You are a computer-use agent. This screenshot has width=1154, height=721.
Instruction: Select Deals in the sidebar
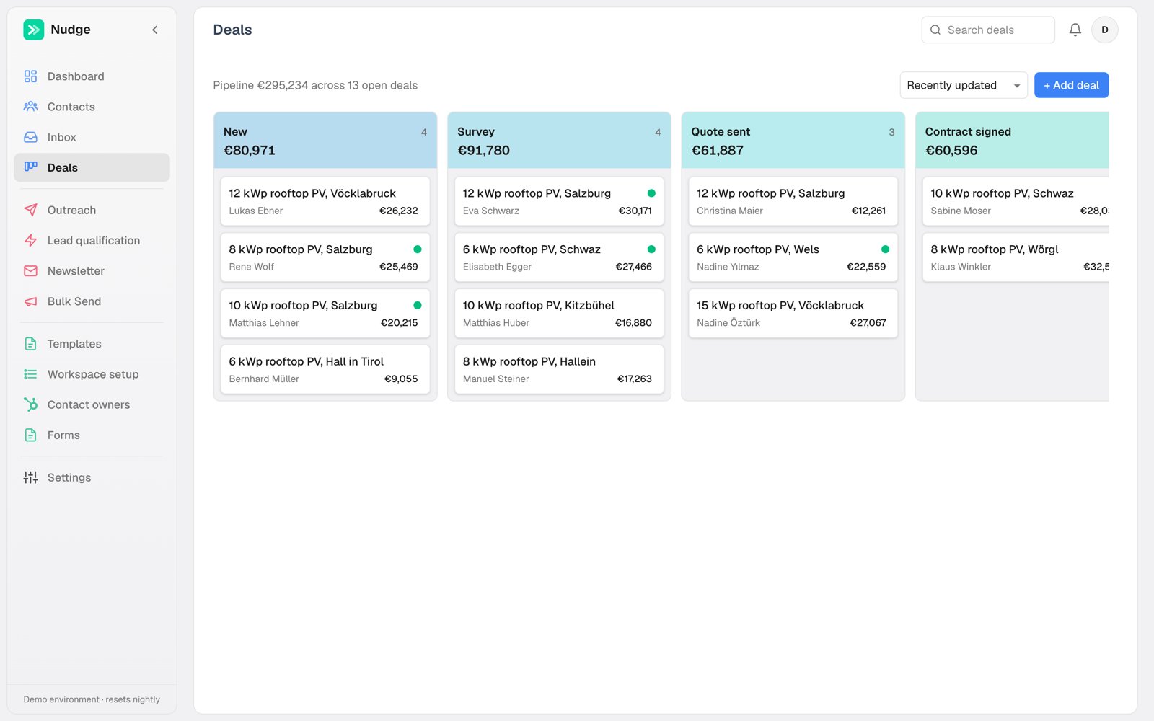click(92, 167)
